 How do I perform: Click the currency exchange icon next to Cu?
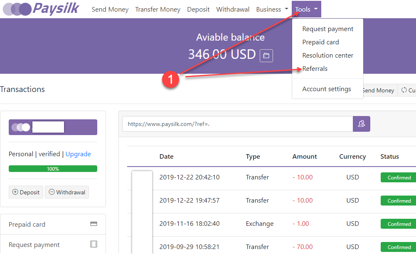[404, 90]
